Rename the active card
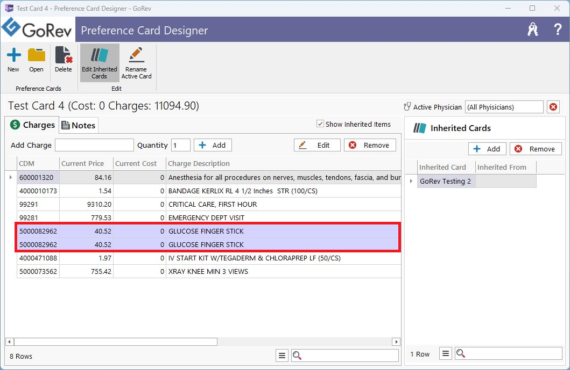This screenshot has height=370, width=570. coord(136,63)
